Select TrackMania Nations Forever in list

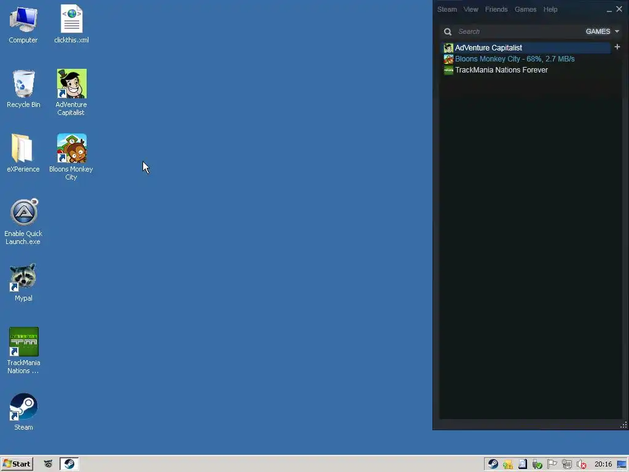(x=526, y=70)
